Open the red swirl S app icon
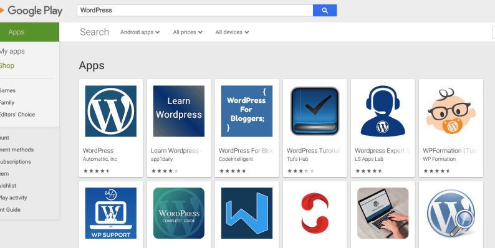The height and width of the screenshot is (248, 495). [315, 213]
